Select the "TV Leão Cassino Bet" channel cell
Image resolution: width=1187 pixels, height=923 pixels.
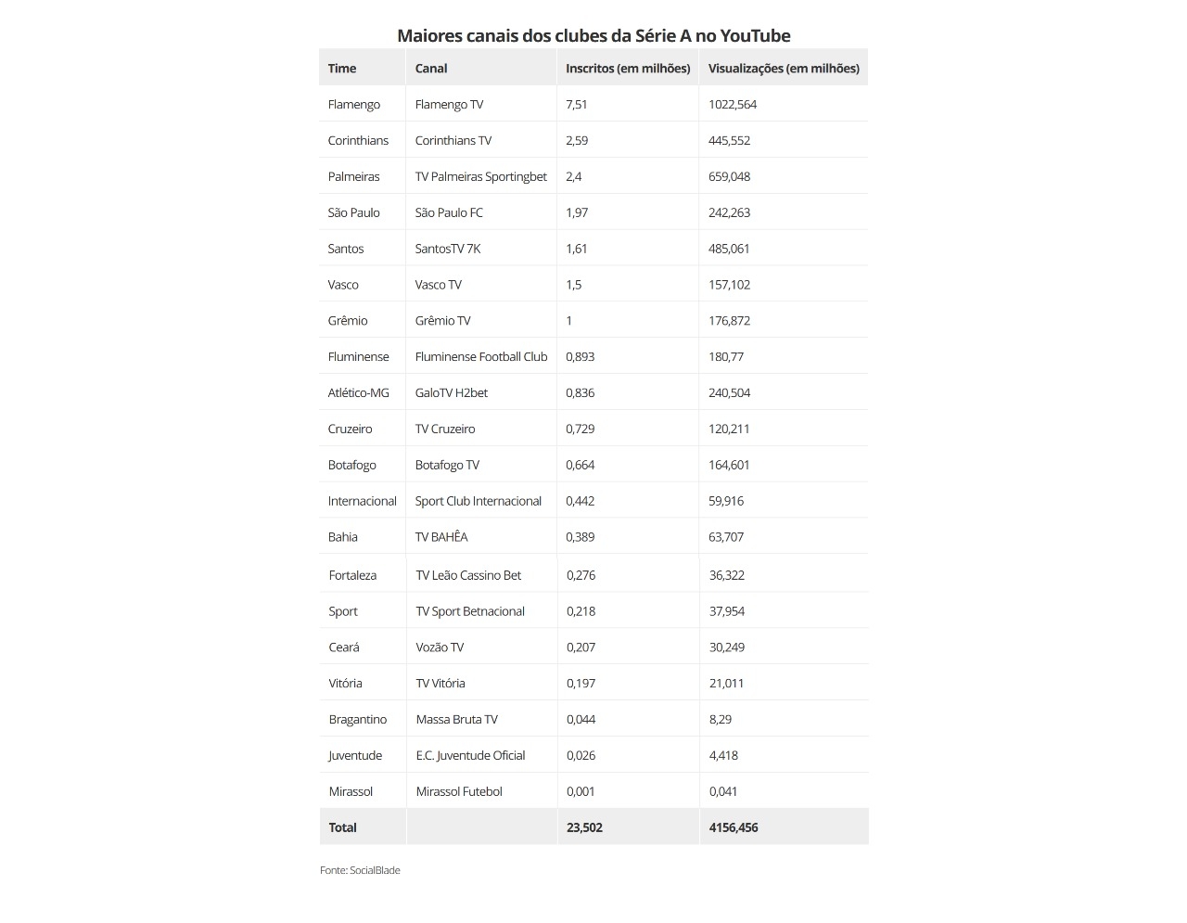[468, 575]
